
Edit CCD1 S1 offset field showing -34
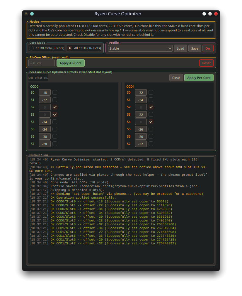point(141,100)
